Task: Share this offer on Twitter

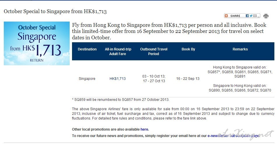Action: point(251,16)
